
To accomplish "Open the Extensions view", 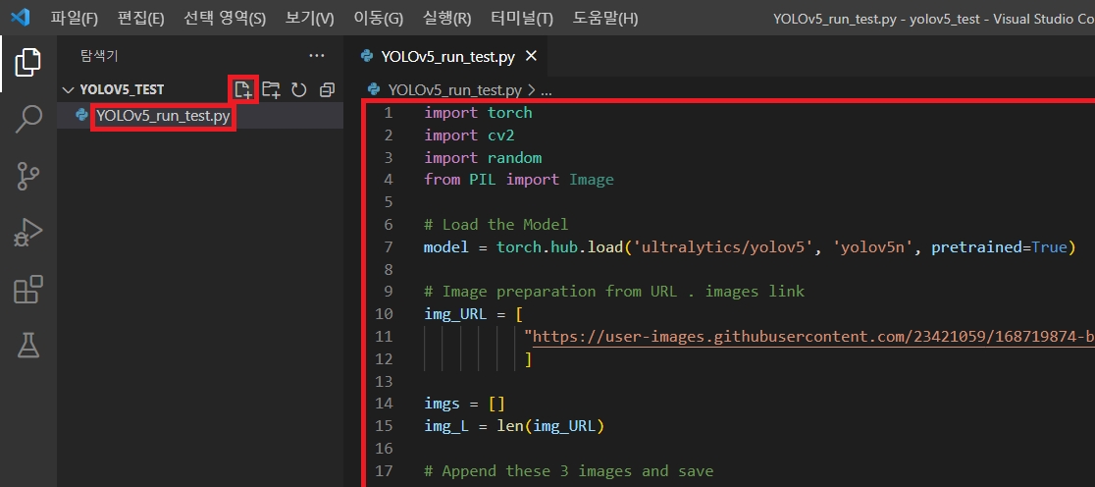I will pyautogui.click(x=27, y=290).
